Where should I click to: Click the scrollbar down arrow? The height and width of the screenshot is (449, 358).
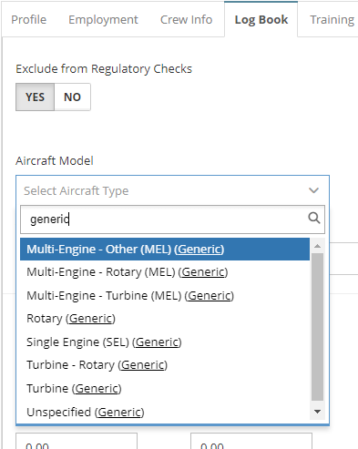point(318,412)
